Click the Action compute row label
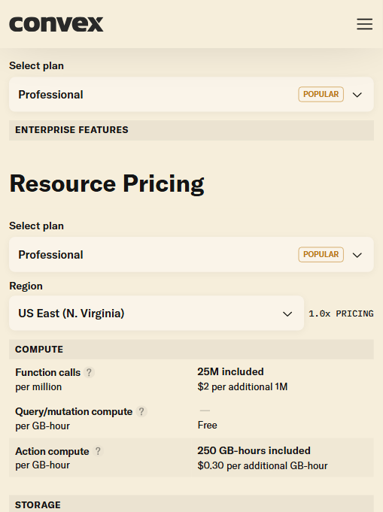The height and width of the screenshot is (512, 383). point(52,451)
